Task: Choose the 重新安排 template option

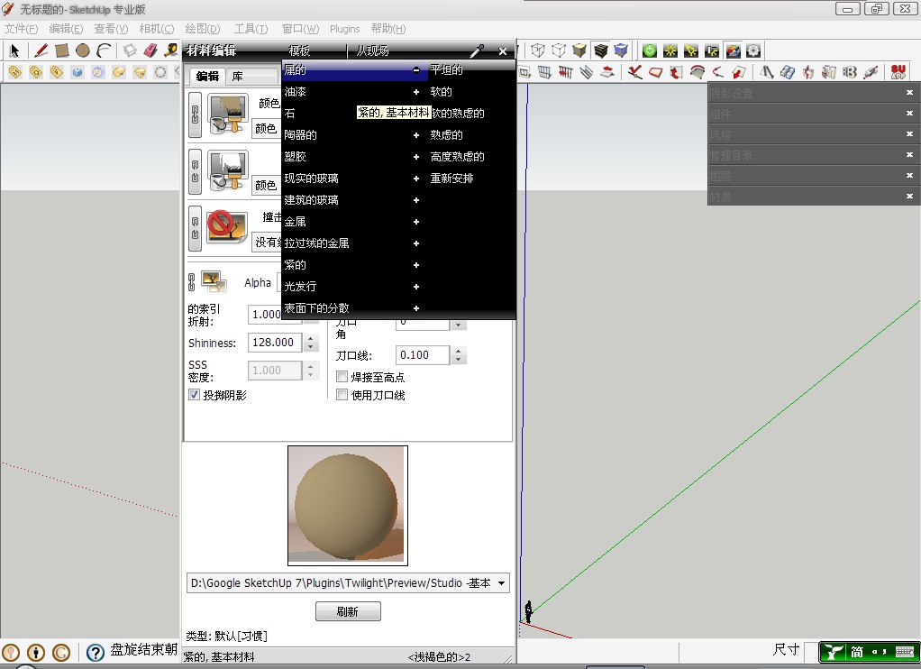Action: point(451,179)
